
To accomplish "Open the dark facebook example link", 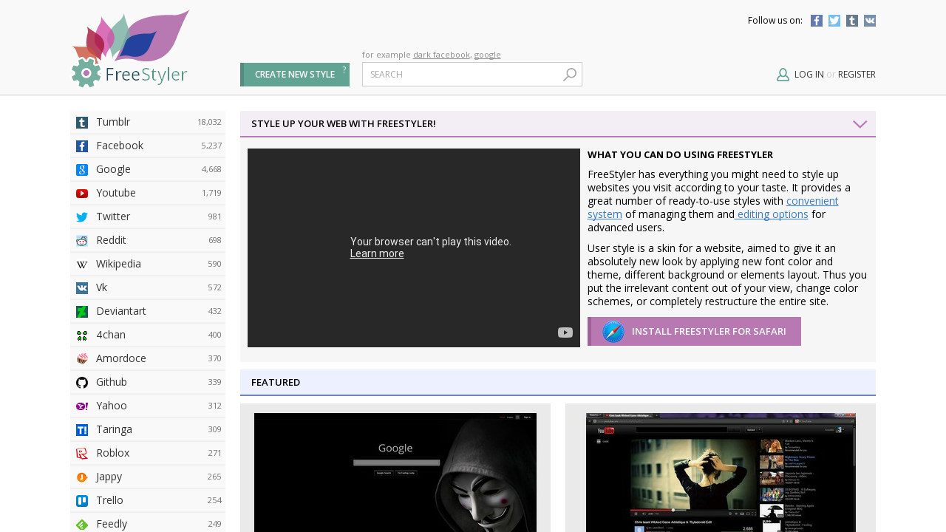I will click(441, 55).
